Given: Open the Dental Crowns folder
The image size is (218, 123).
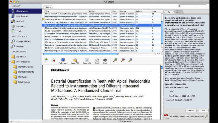Looking at the screenshot, I should click(x=26, y=67).
